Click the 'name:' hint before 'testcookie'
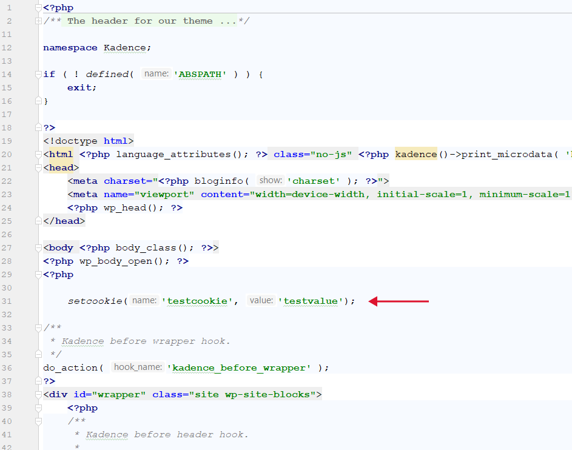572x450 pixels. pos(144,300)
